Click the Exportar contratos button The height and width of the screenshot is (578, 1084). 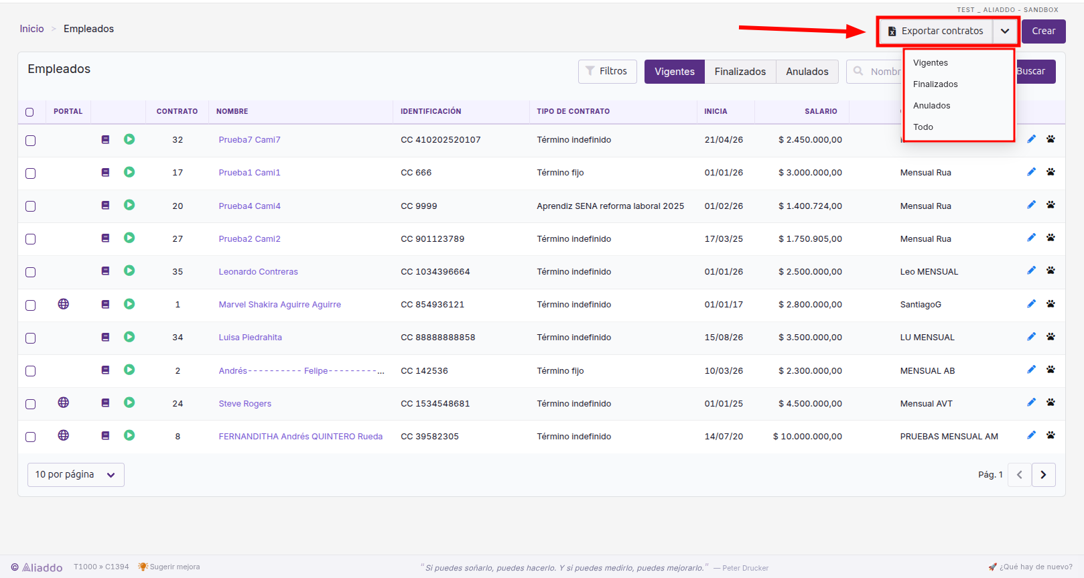[936, 31]
